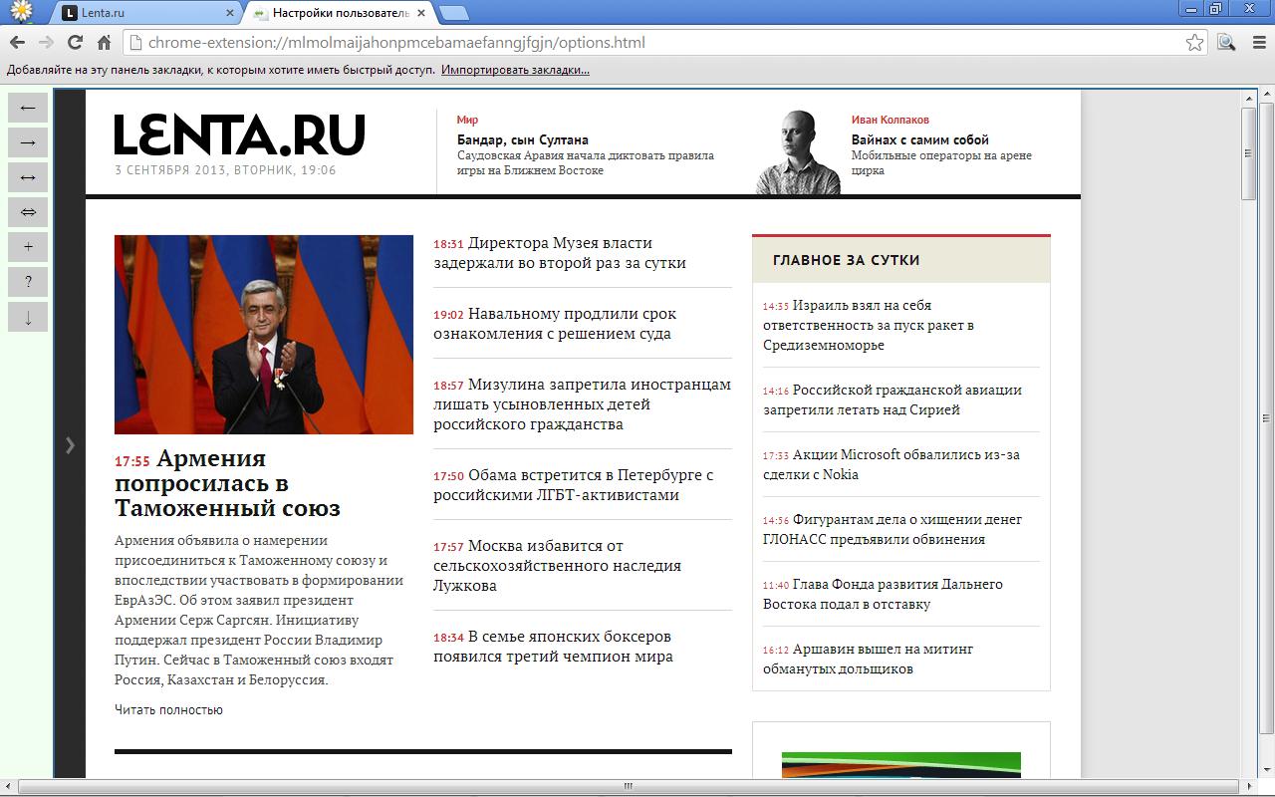
Task: Reload the current page
Action: click(x=75, y=42)
